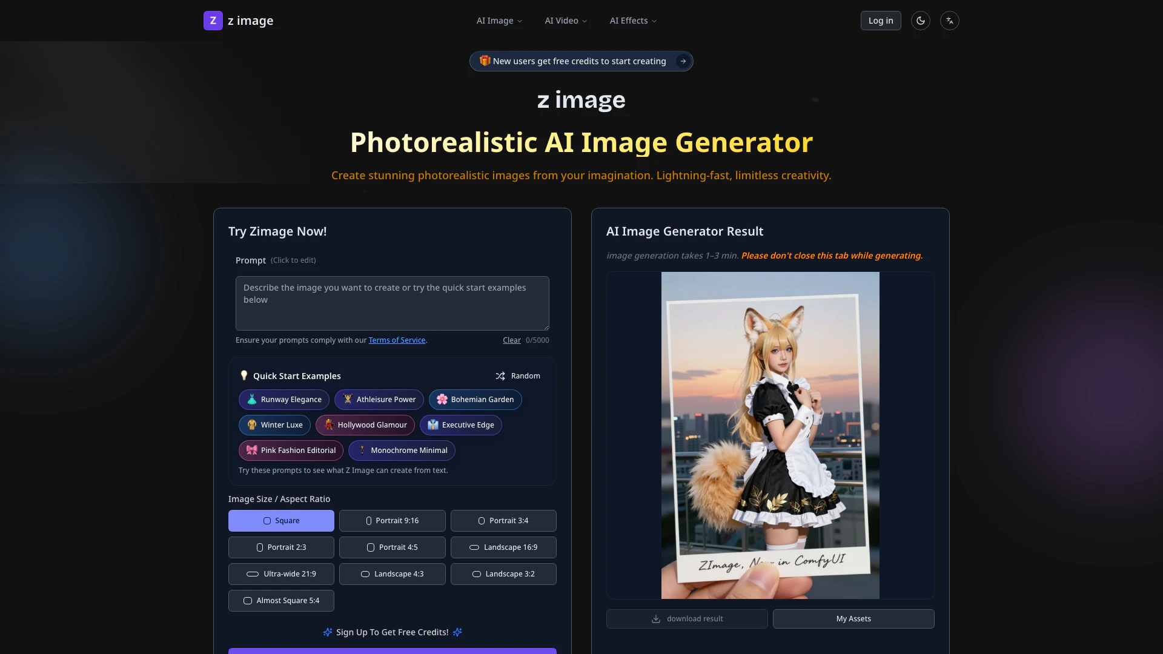Screen dimensions: 1163x654
Task: Expand the AI Image dropdown menu
Action: [499, 21]
